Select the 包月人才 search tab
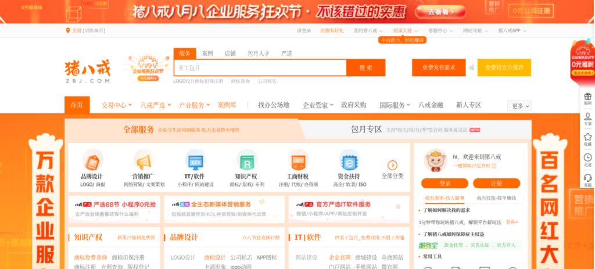This screenshot has width=595, height=269. click(x=259, y=53)
